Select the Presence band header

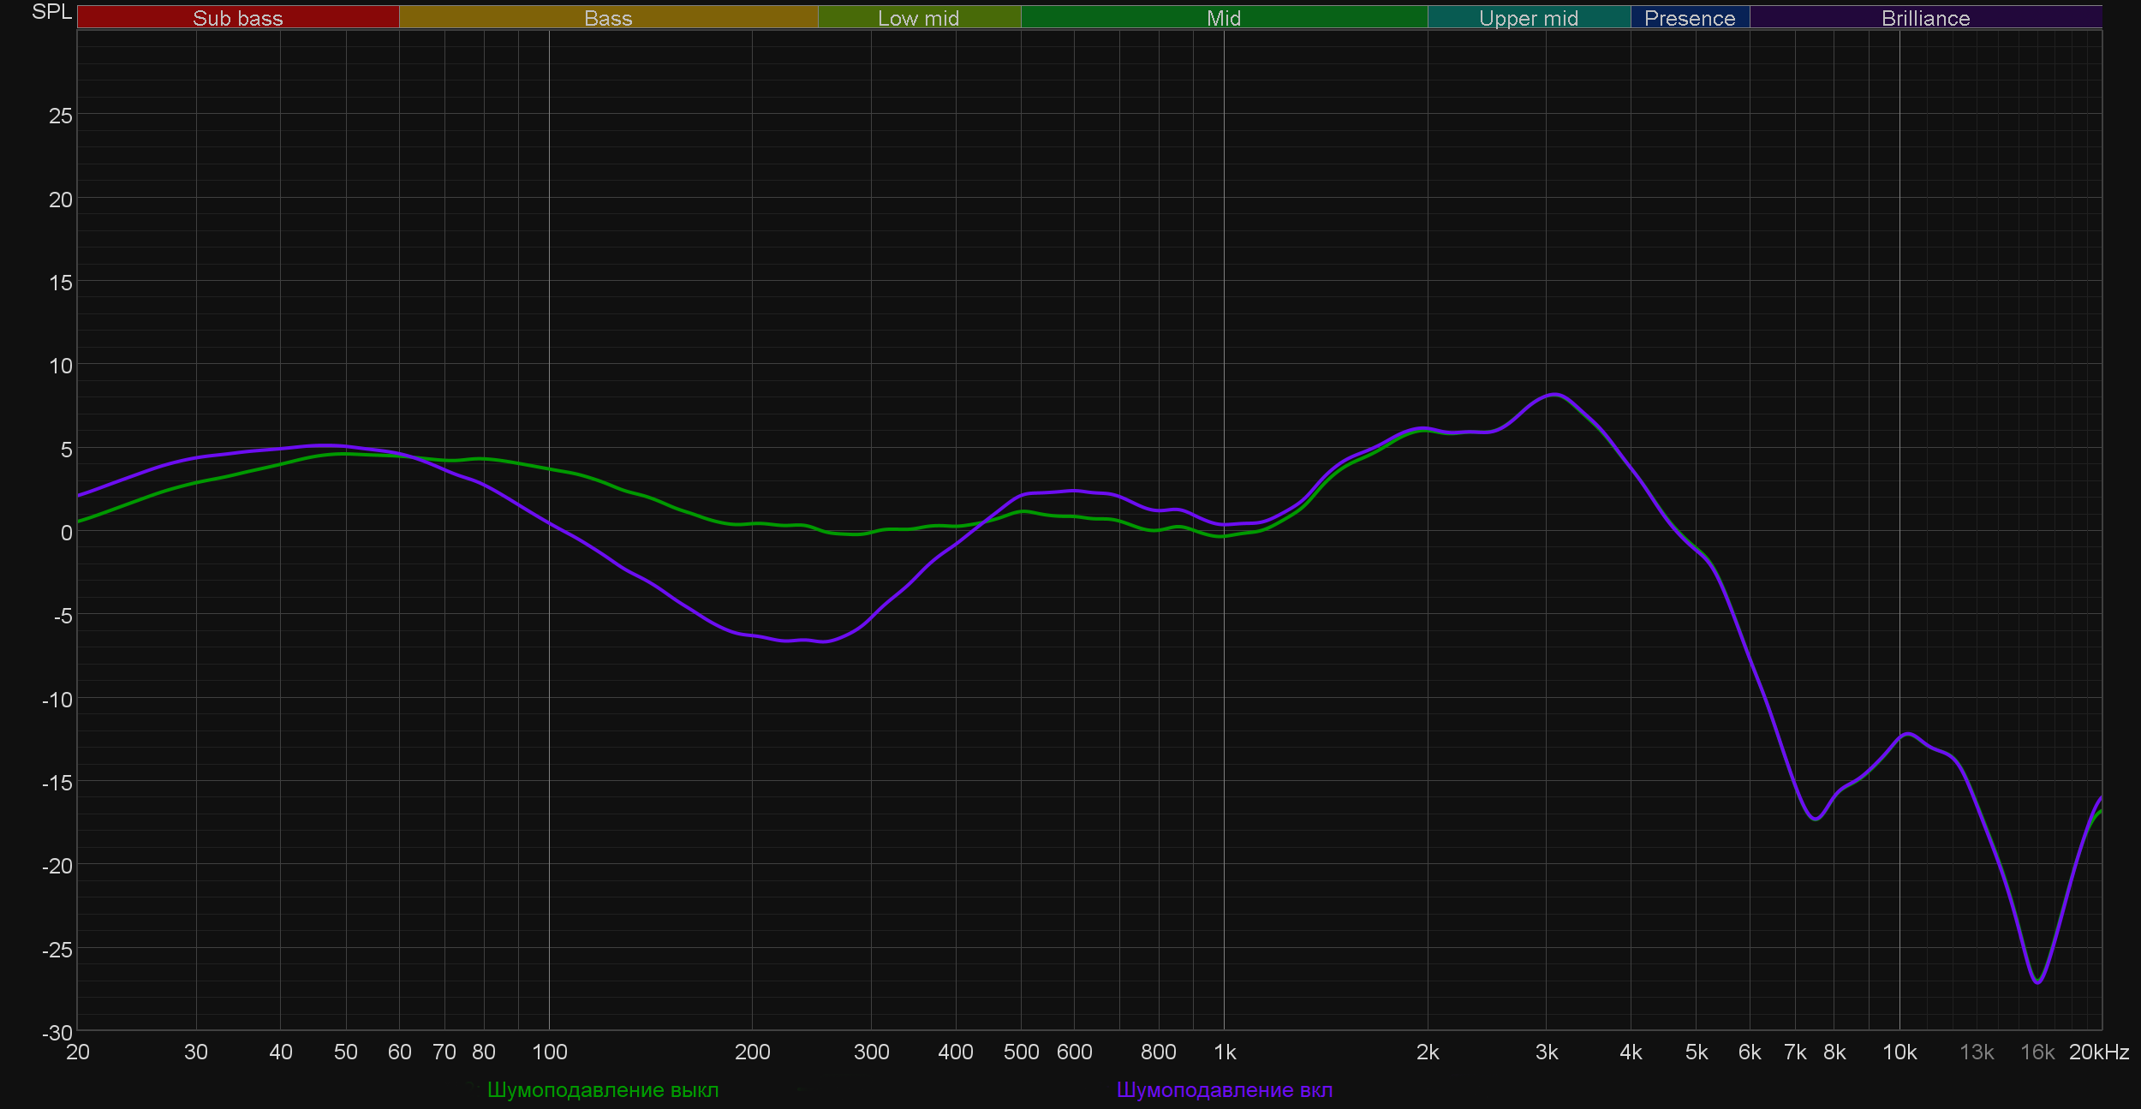tap(1689, 18)
